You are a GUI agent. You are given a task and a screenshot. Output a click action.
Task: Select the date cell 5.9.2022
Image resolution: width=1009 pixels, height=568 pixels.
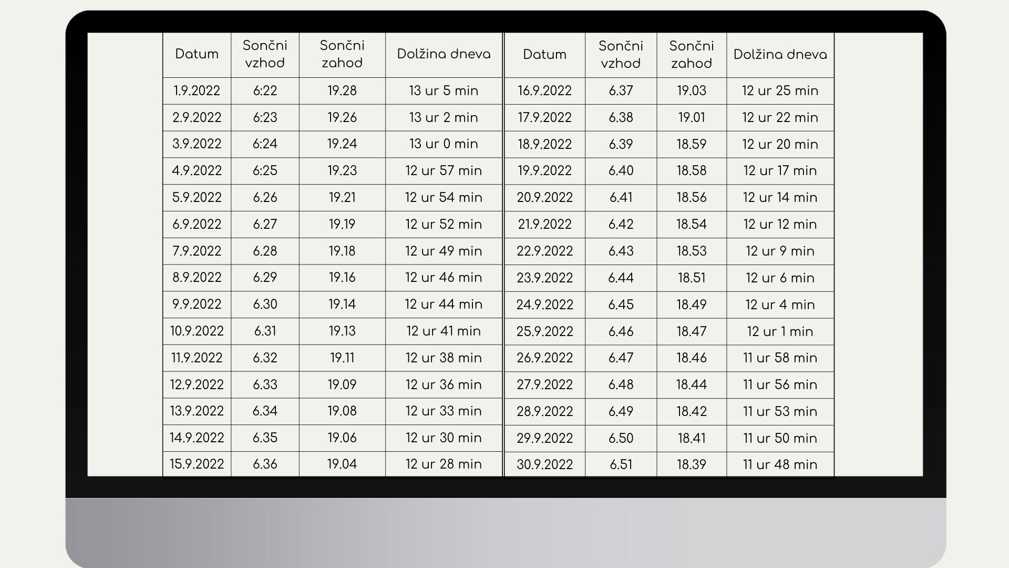click(x=197, y=198)
